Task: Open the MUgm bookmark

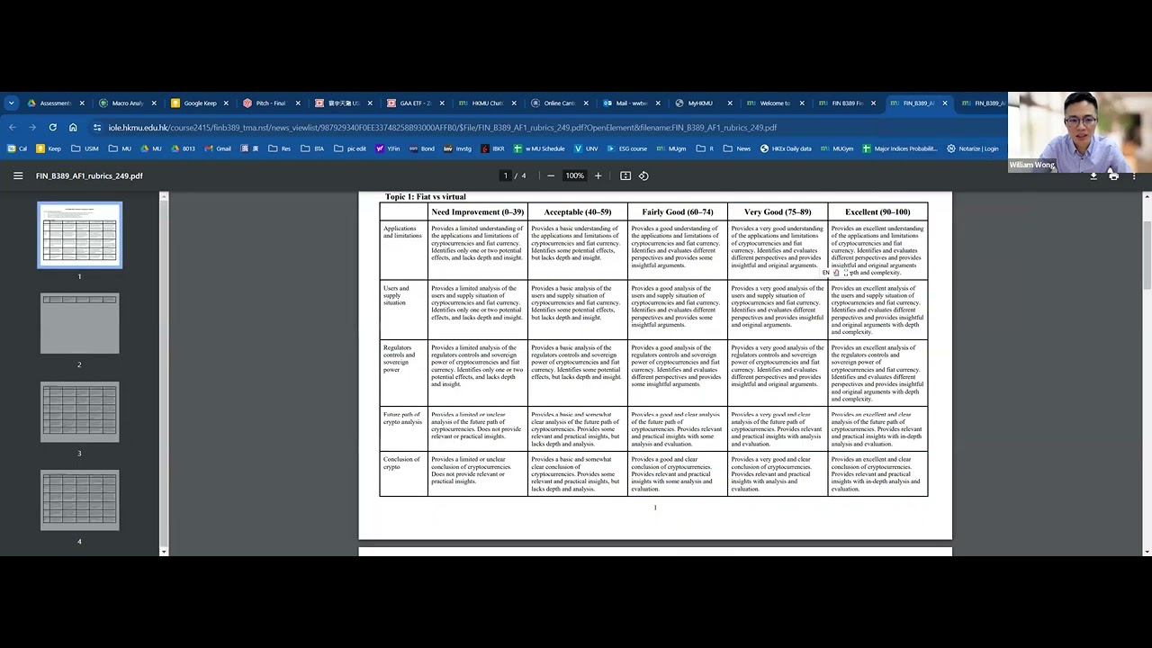Action: coord(671,148)
